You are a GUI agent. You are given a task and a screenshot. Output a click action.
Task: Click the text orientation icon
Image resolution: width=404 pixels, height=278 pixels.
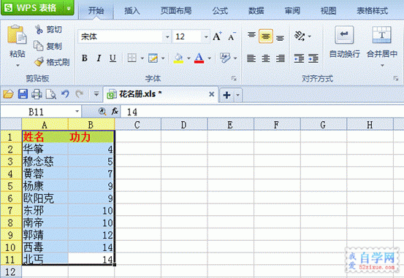[x=300, y=36]
